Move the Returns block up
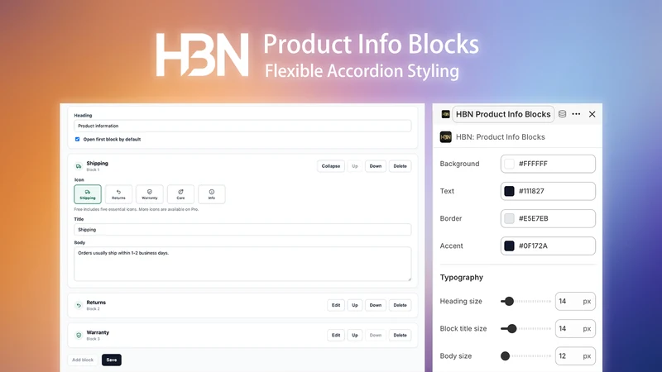The width and height of the screenshot is (662, 372). click(x=355, y=305)
